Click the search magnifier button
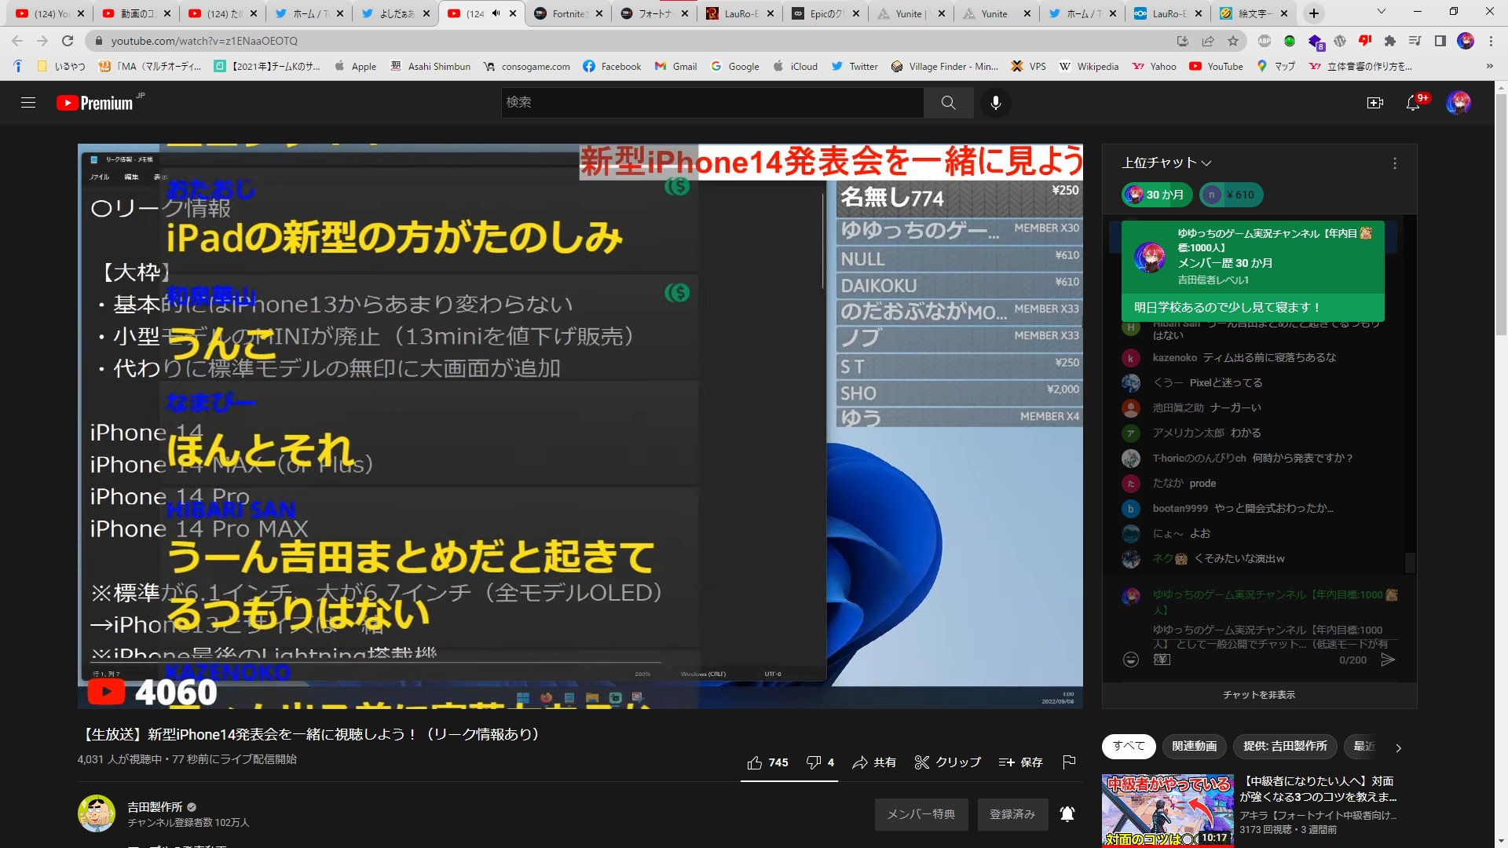The height and width of the screenshot is (848, 1508). point(948,103)
